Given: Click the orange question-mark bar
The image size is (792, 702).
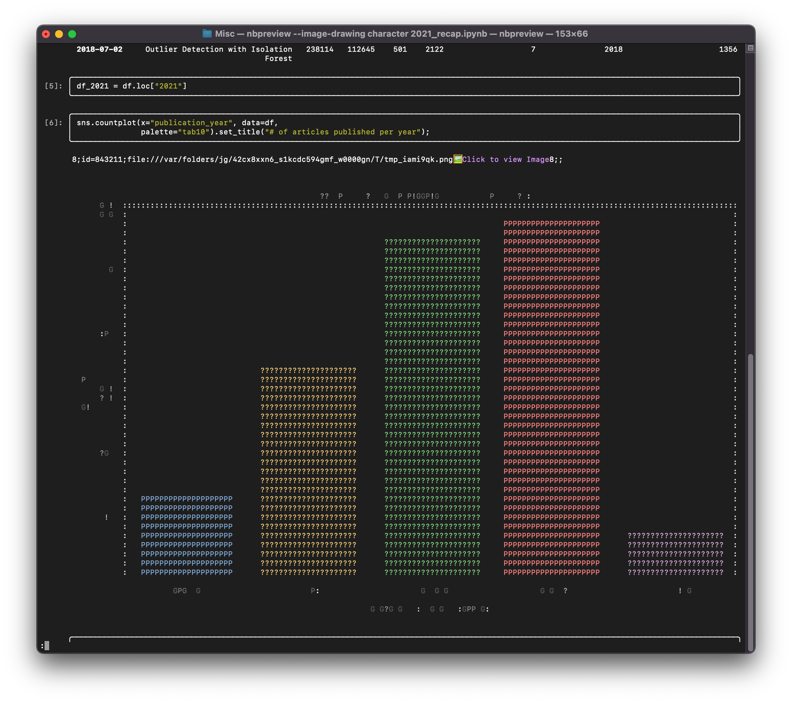Looking at the screenshot, I should coord(308,471).
